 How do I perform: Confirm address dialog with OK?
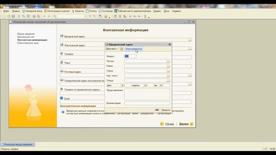[157, 110]
